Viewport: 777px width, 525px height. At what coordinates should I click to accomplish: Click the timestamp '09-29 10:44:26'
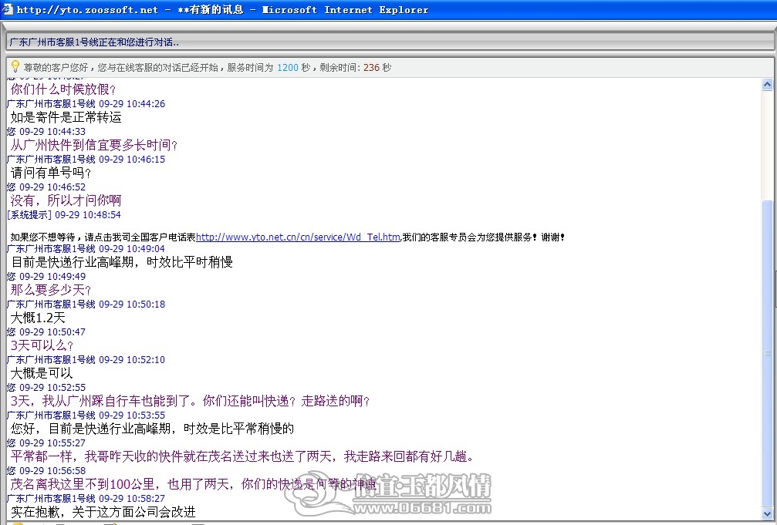click(132, 104)
